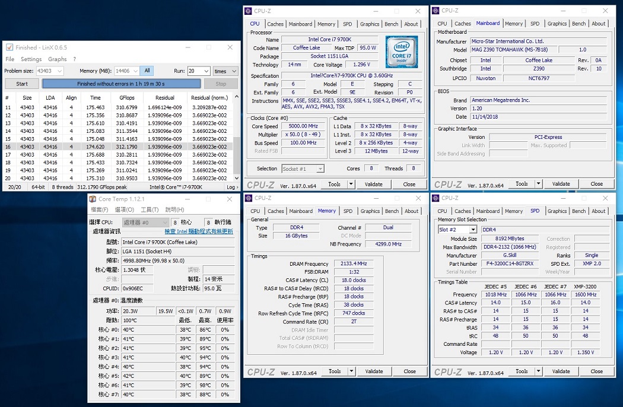Image resolution: width=623 pixels, height=407 pixels.
Task: Click the DRAM Frequency 2133.4 MHz field
Action: click(354, 263)
